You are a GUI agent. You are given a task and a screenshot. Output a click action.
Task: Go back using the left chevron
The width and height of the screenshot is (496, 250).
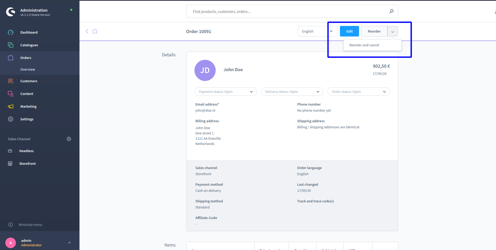point(87,31)
